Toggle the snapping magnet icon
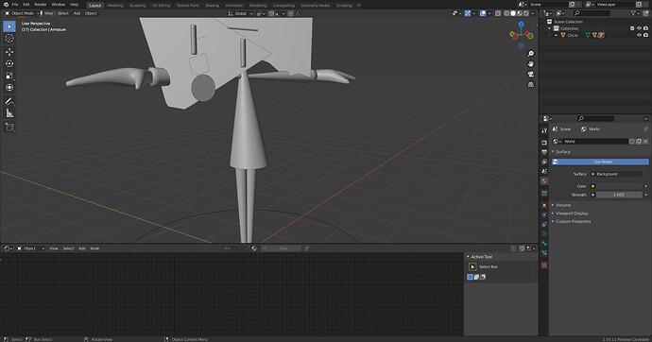Screen dimensions: 652x342 pyautogui.click(x=271, y=13)
